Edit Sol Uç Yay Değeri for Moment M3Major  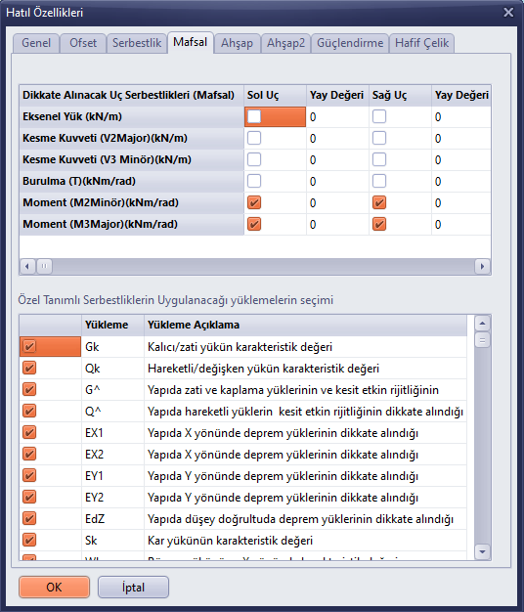(337, 225)
